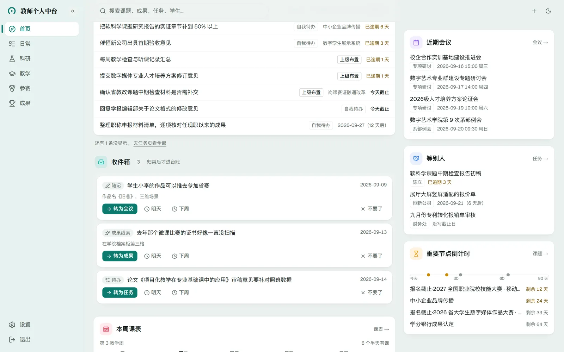
Task: Open meeting 校企合作实训基地建设推进会
Action: click(479, 62)
